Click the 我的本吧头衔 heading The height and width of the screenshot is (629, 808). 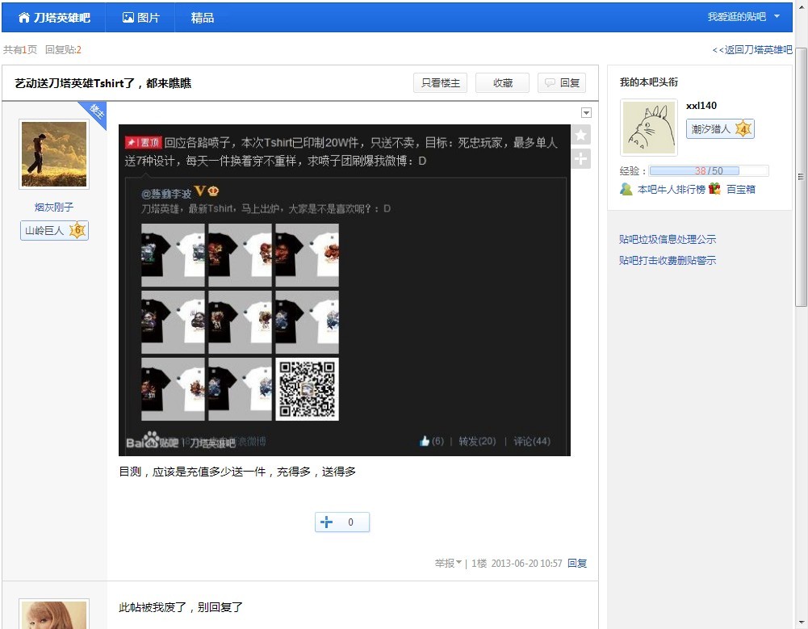[x=649, y=82]
